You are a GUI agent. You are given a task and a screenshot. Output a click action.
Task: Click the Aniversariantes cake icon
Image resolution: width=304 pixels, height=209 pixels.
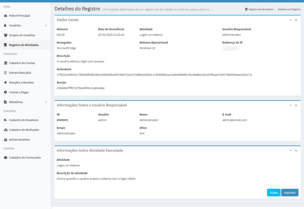5,139
